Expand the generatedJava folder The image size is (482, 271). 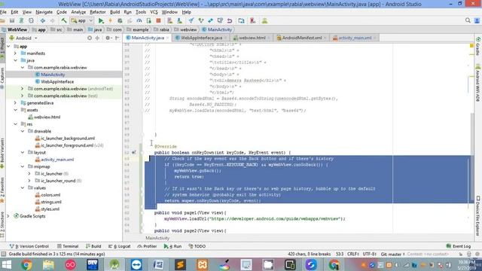15,102
